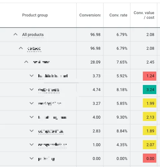Click the yellow 2.13 value cell
This screenshot has height=167, width=160.
coord(150,117)
